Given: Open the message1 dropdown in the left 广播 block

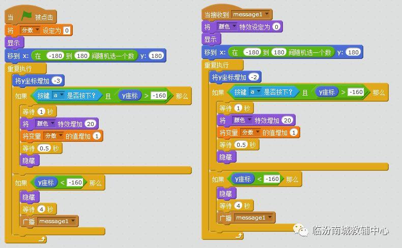Looking at the screenshot, I should [x=57, y=221].
